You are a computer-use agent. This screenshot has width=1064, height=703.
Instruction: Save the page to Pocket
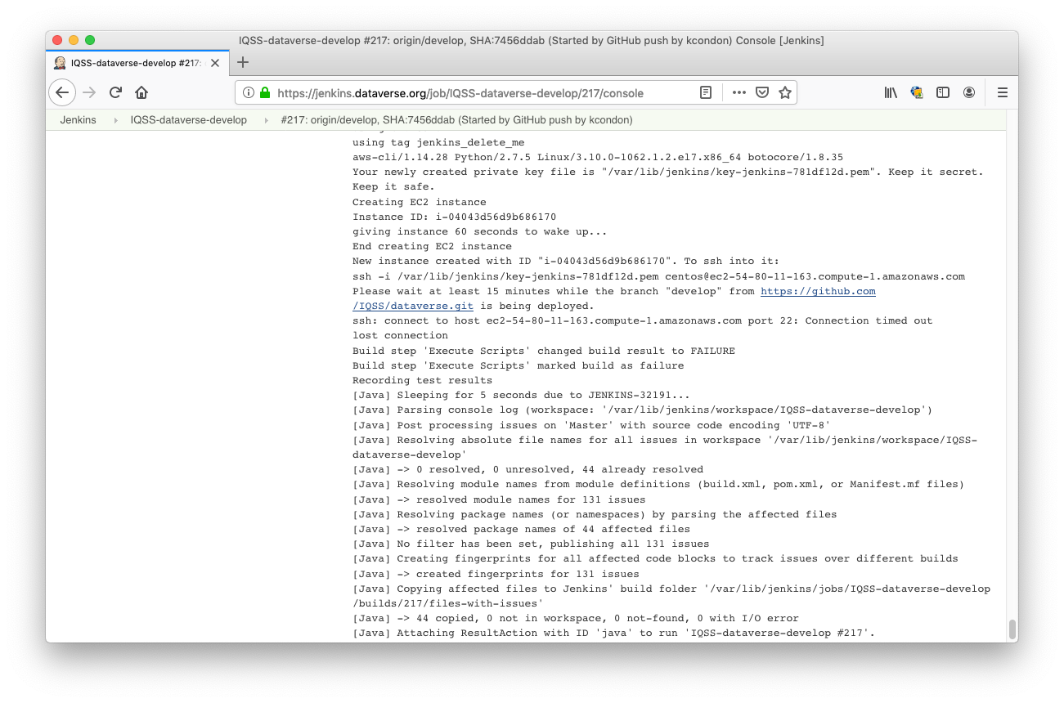point(761,92)
